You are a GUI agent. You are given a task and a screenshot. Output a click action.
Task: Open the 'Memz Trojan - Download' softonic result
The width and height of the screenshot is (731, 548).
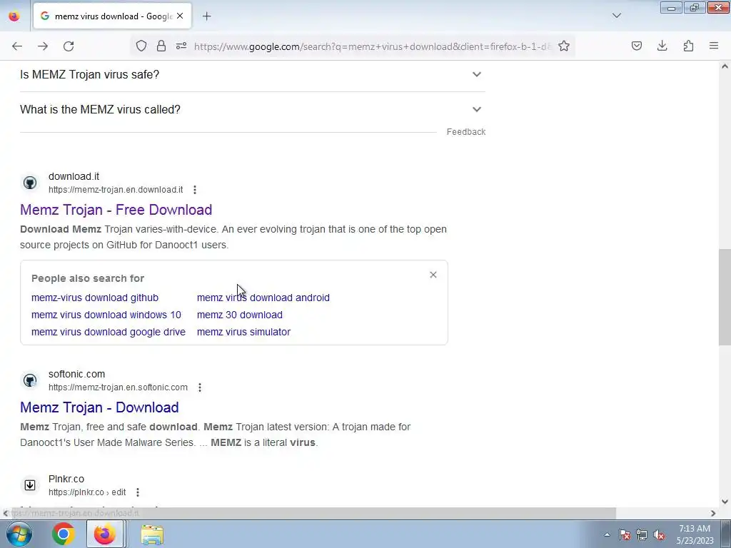pyautogui.click(x=99, y=407)
